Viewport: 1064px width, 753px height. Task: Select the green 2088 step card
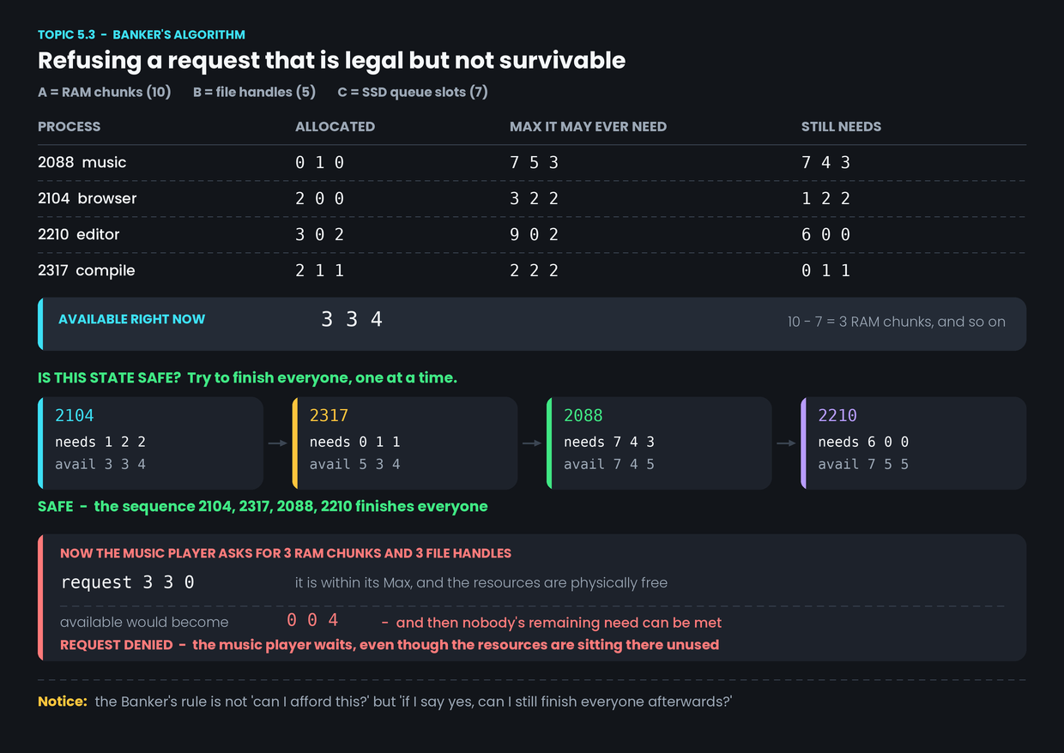[x=659, y=443]
